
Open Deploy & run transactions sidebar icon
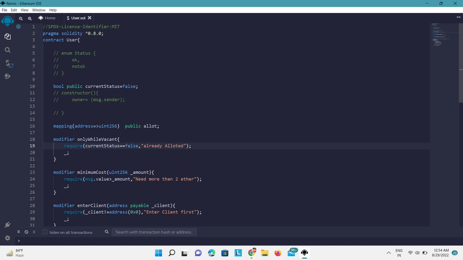click(x=8, y=76)
